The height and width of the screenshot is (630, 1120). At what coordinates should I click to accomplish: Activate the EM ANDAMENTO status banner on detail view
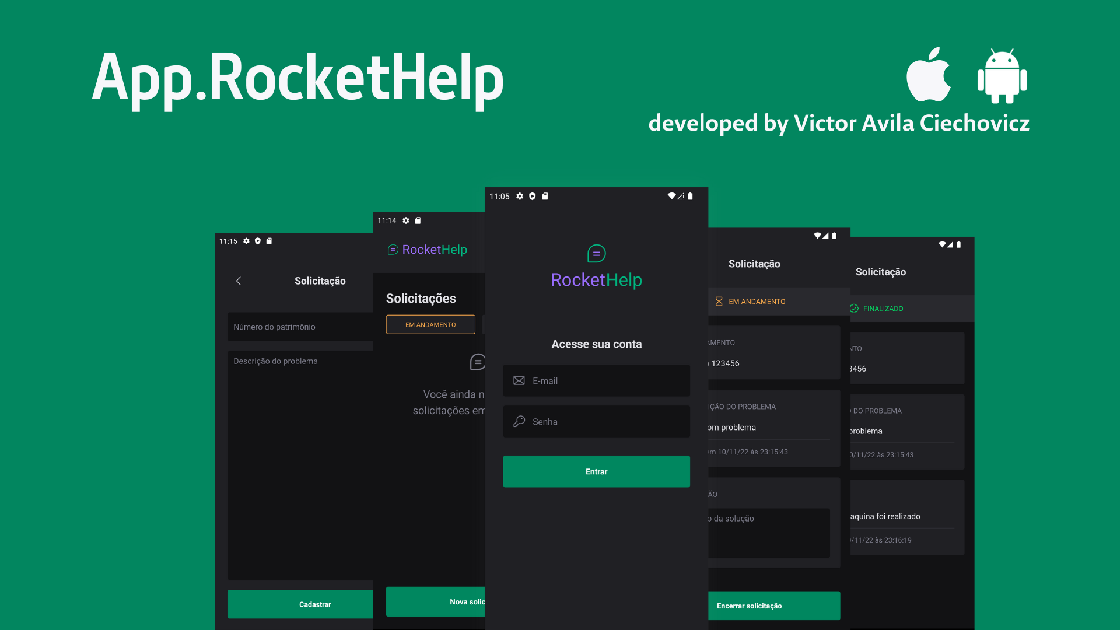point(757,302)
